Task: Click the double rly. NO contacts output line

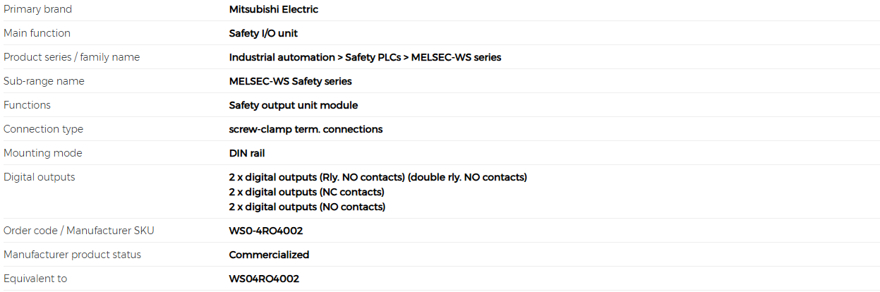Action: coord(378,177)
